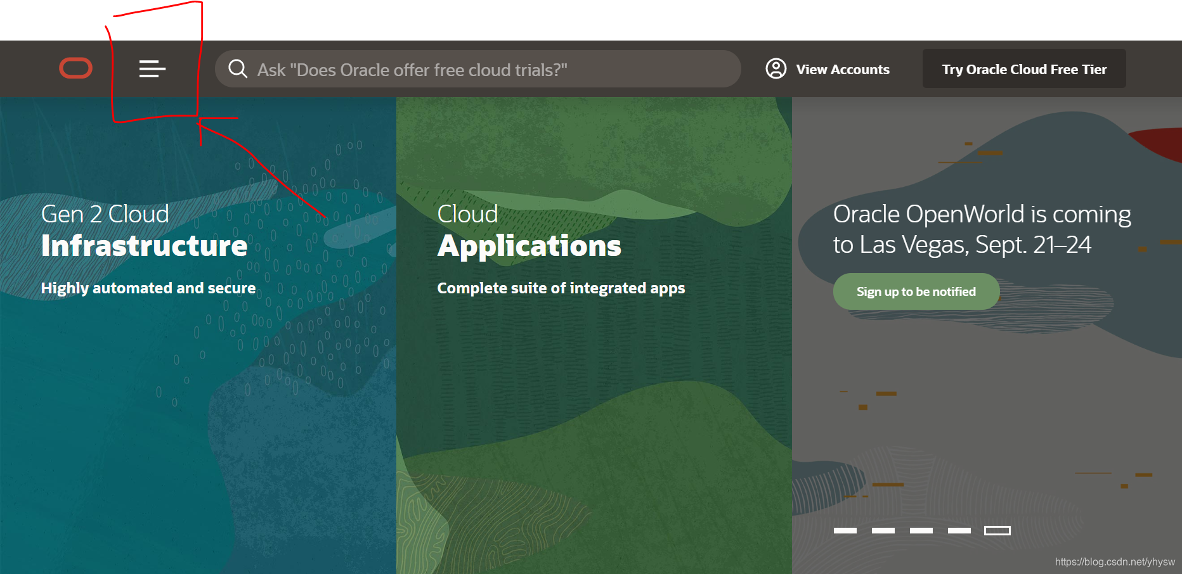Select the second carousel slide indicator
This screenshot has height=574, width=1182.
(x=883, y=530)
